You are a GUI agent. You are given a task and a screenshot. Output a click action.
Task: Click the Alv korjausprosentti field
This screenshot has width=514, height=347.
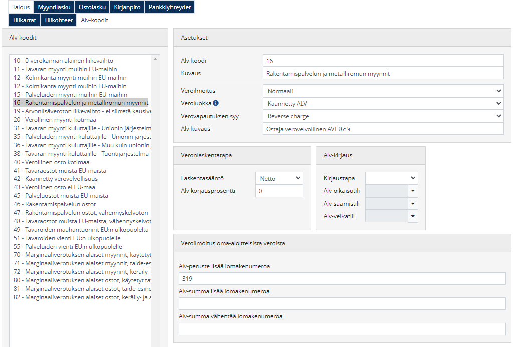pyautogui.click(x=279, y=191)
